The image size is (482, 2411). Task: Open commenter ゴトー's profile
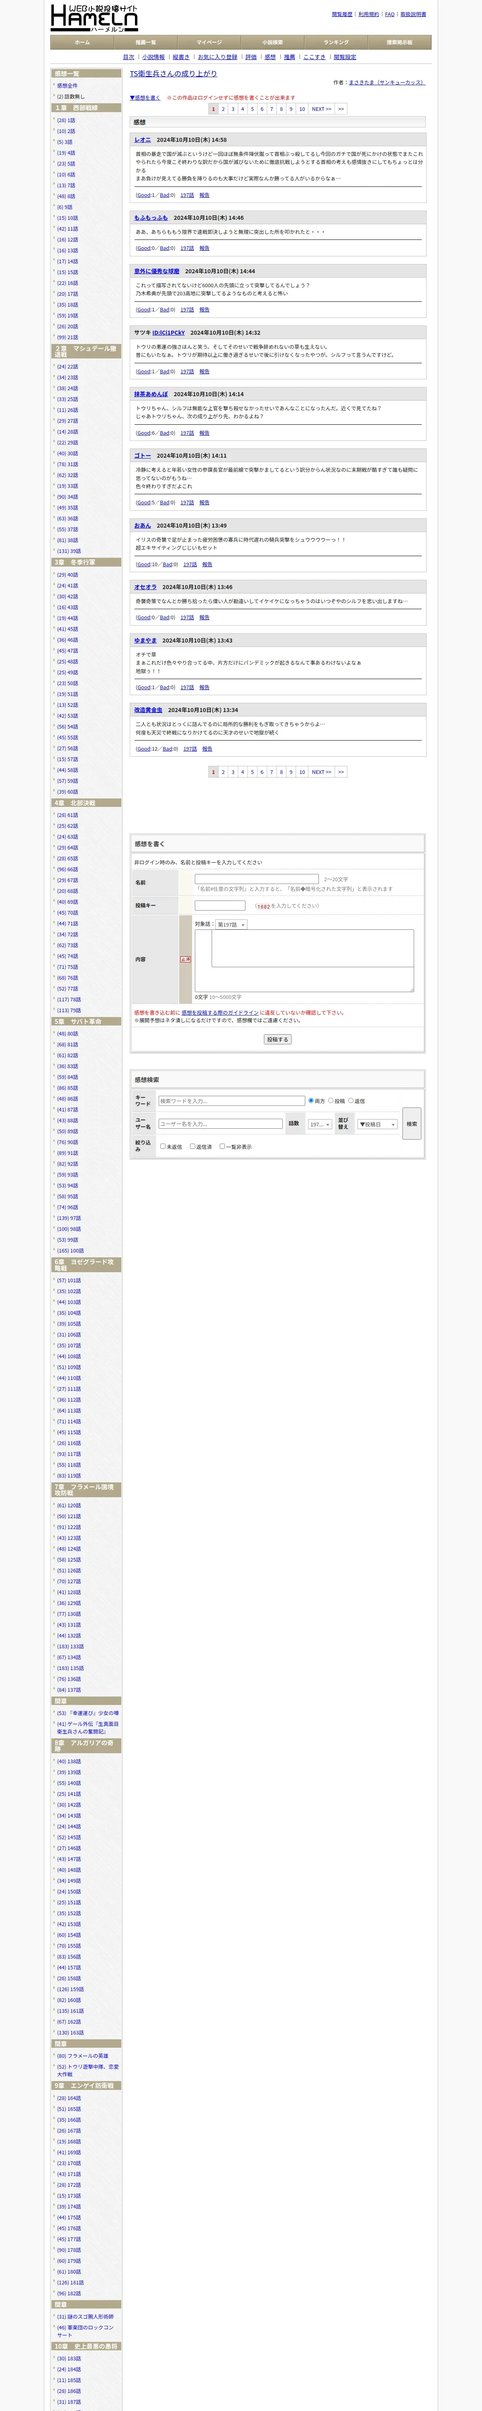pyautogui.click(x=142, y=456)
